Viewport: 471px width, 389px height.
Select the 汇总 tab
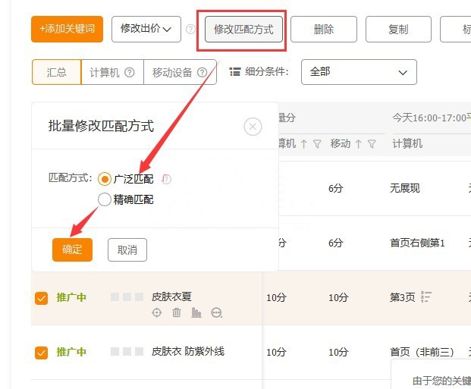pyautogui.click(x=56, y=72)
